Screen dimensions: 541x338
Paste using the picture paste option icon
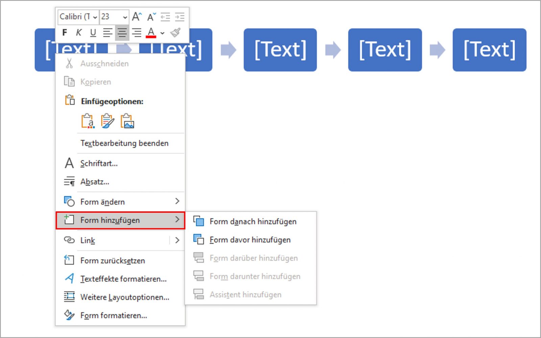pyautogui.click(x=127, y=121)
